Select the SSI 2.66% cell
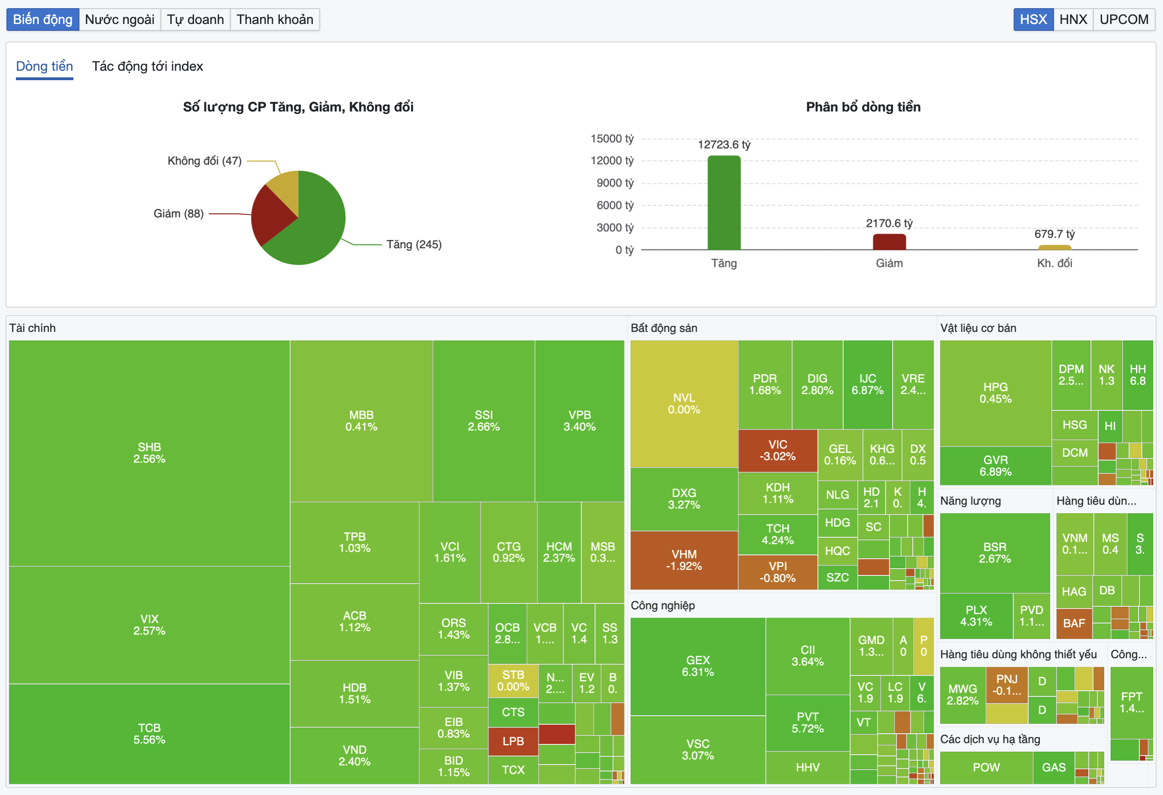Image resolution: width=1163 pixels, height=795 pixels. tap(483, 421)
